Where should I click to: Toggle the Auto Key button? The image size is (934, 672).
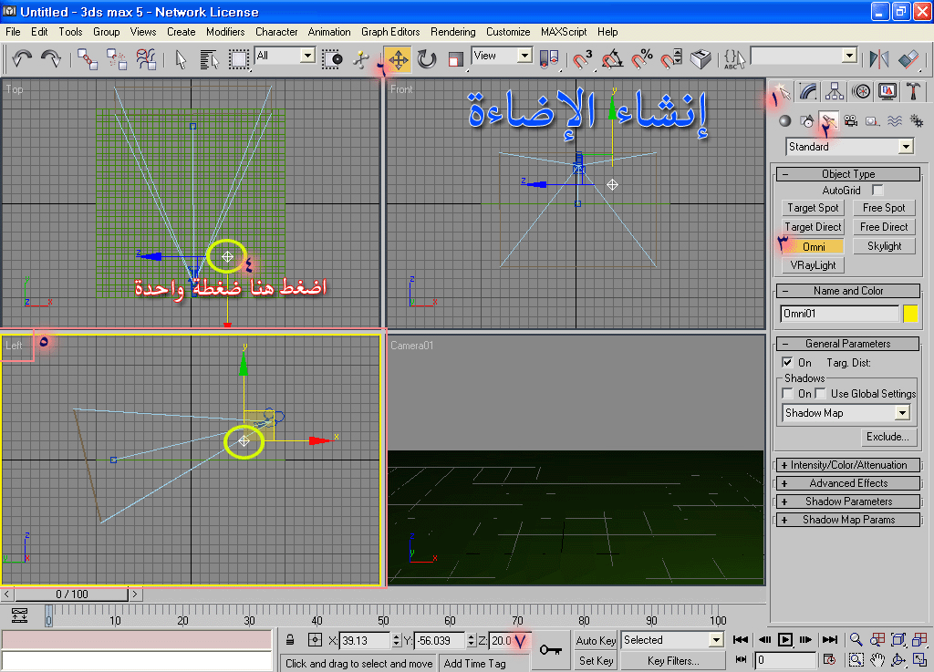(x=596, y=640)
